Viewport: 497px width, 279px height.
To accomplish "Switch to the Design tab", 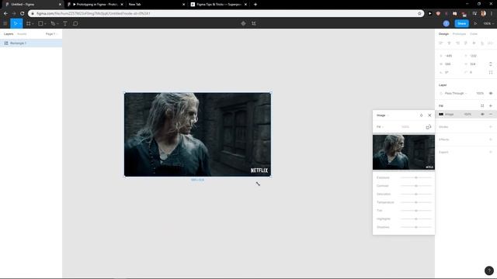I will click(x=443, y=34).
